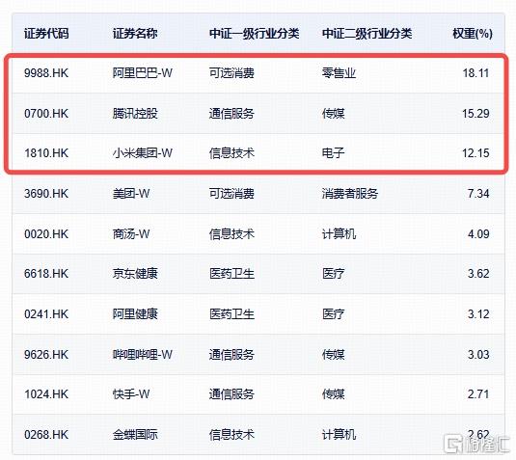Click the 商汤-W stock name
The height and width of the screenshot is (460, 516).
click(131, 234)
